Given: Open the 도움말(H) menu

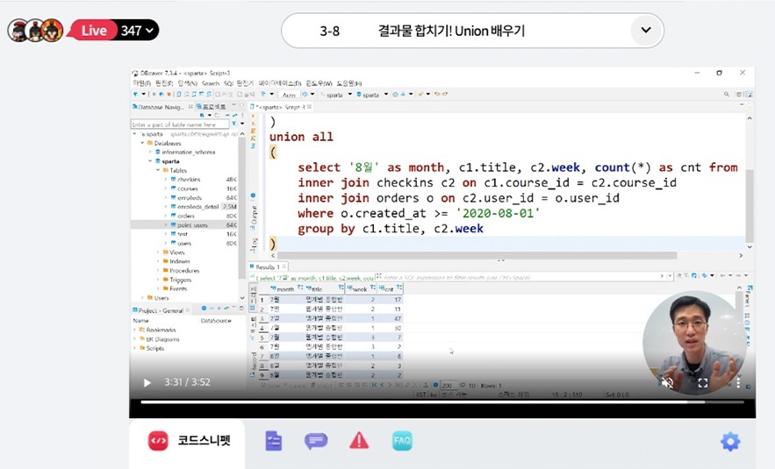Looking at the screenshot, I should [x=349, y=83].
